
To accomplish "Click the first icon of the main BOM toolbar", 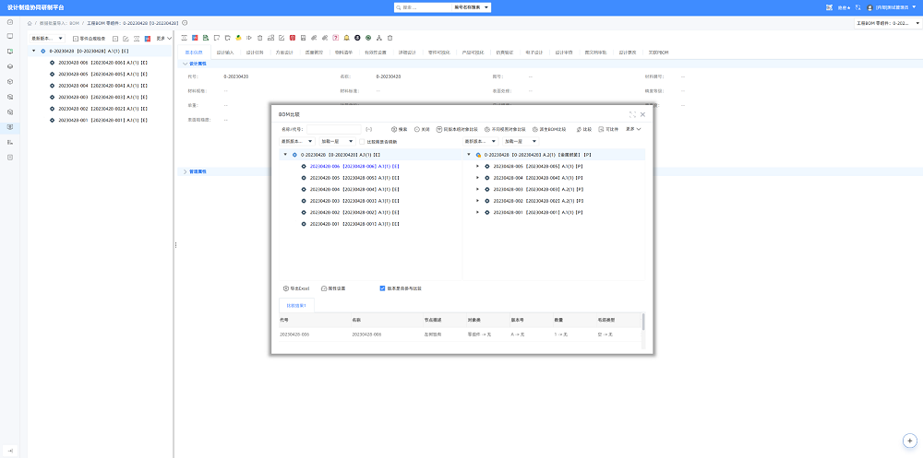I will click(x=185, y=38).
